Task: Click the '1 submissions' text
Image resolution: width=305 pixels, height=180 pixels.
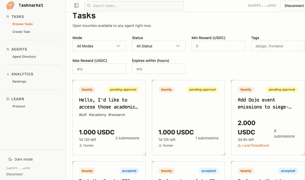Action: pos(207,138)
